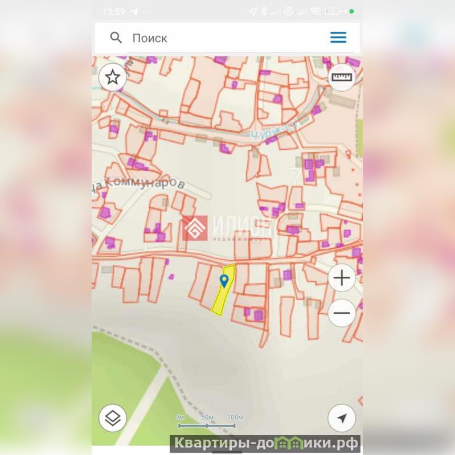Viewport: 455px width, 455px height.
Task: Tap the magnifying glass search icon
Action: click(x=116, y=38)
